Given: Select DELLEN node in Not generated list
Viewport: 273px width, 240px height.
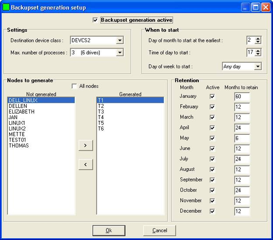Looking at the screenshot, I should pos(41,106).
